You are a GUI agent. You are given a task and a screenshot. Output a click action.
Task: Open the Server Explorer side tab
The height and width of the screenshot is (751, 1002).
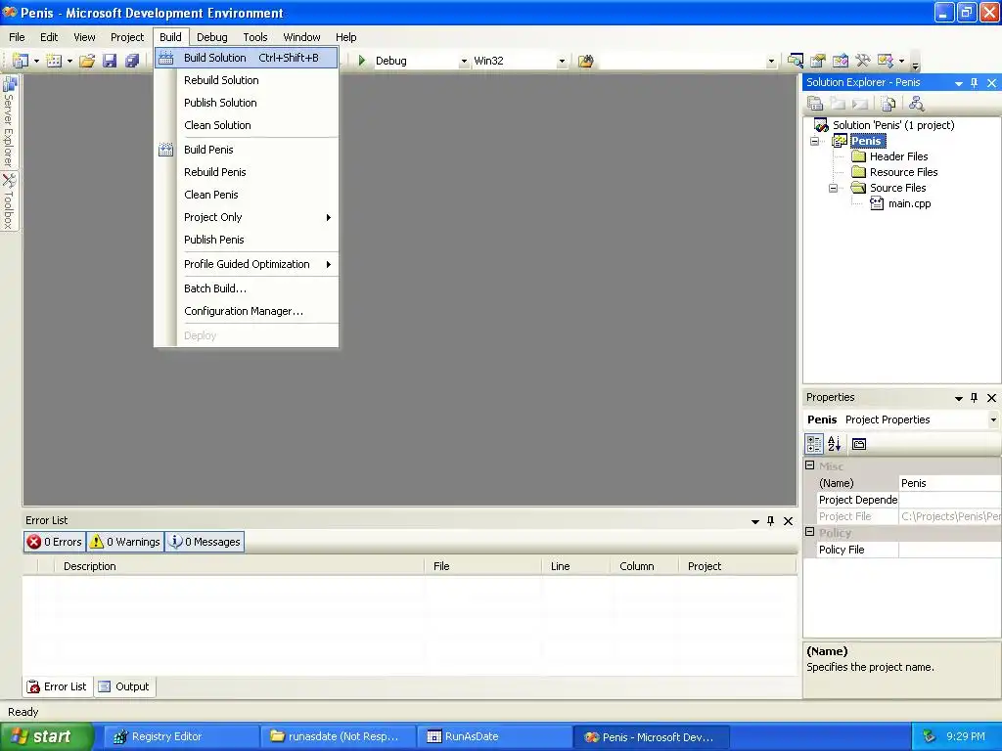pyautogui.click(x=9, y=121)
